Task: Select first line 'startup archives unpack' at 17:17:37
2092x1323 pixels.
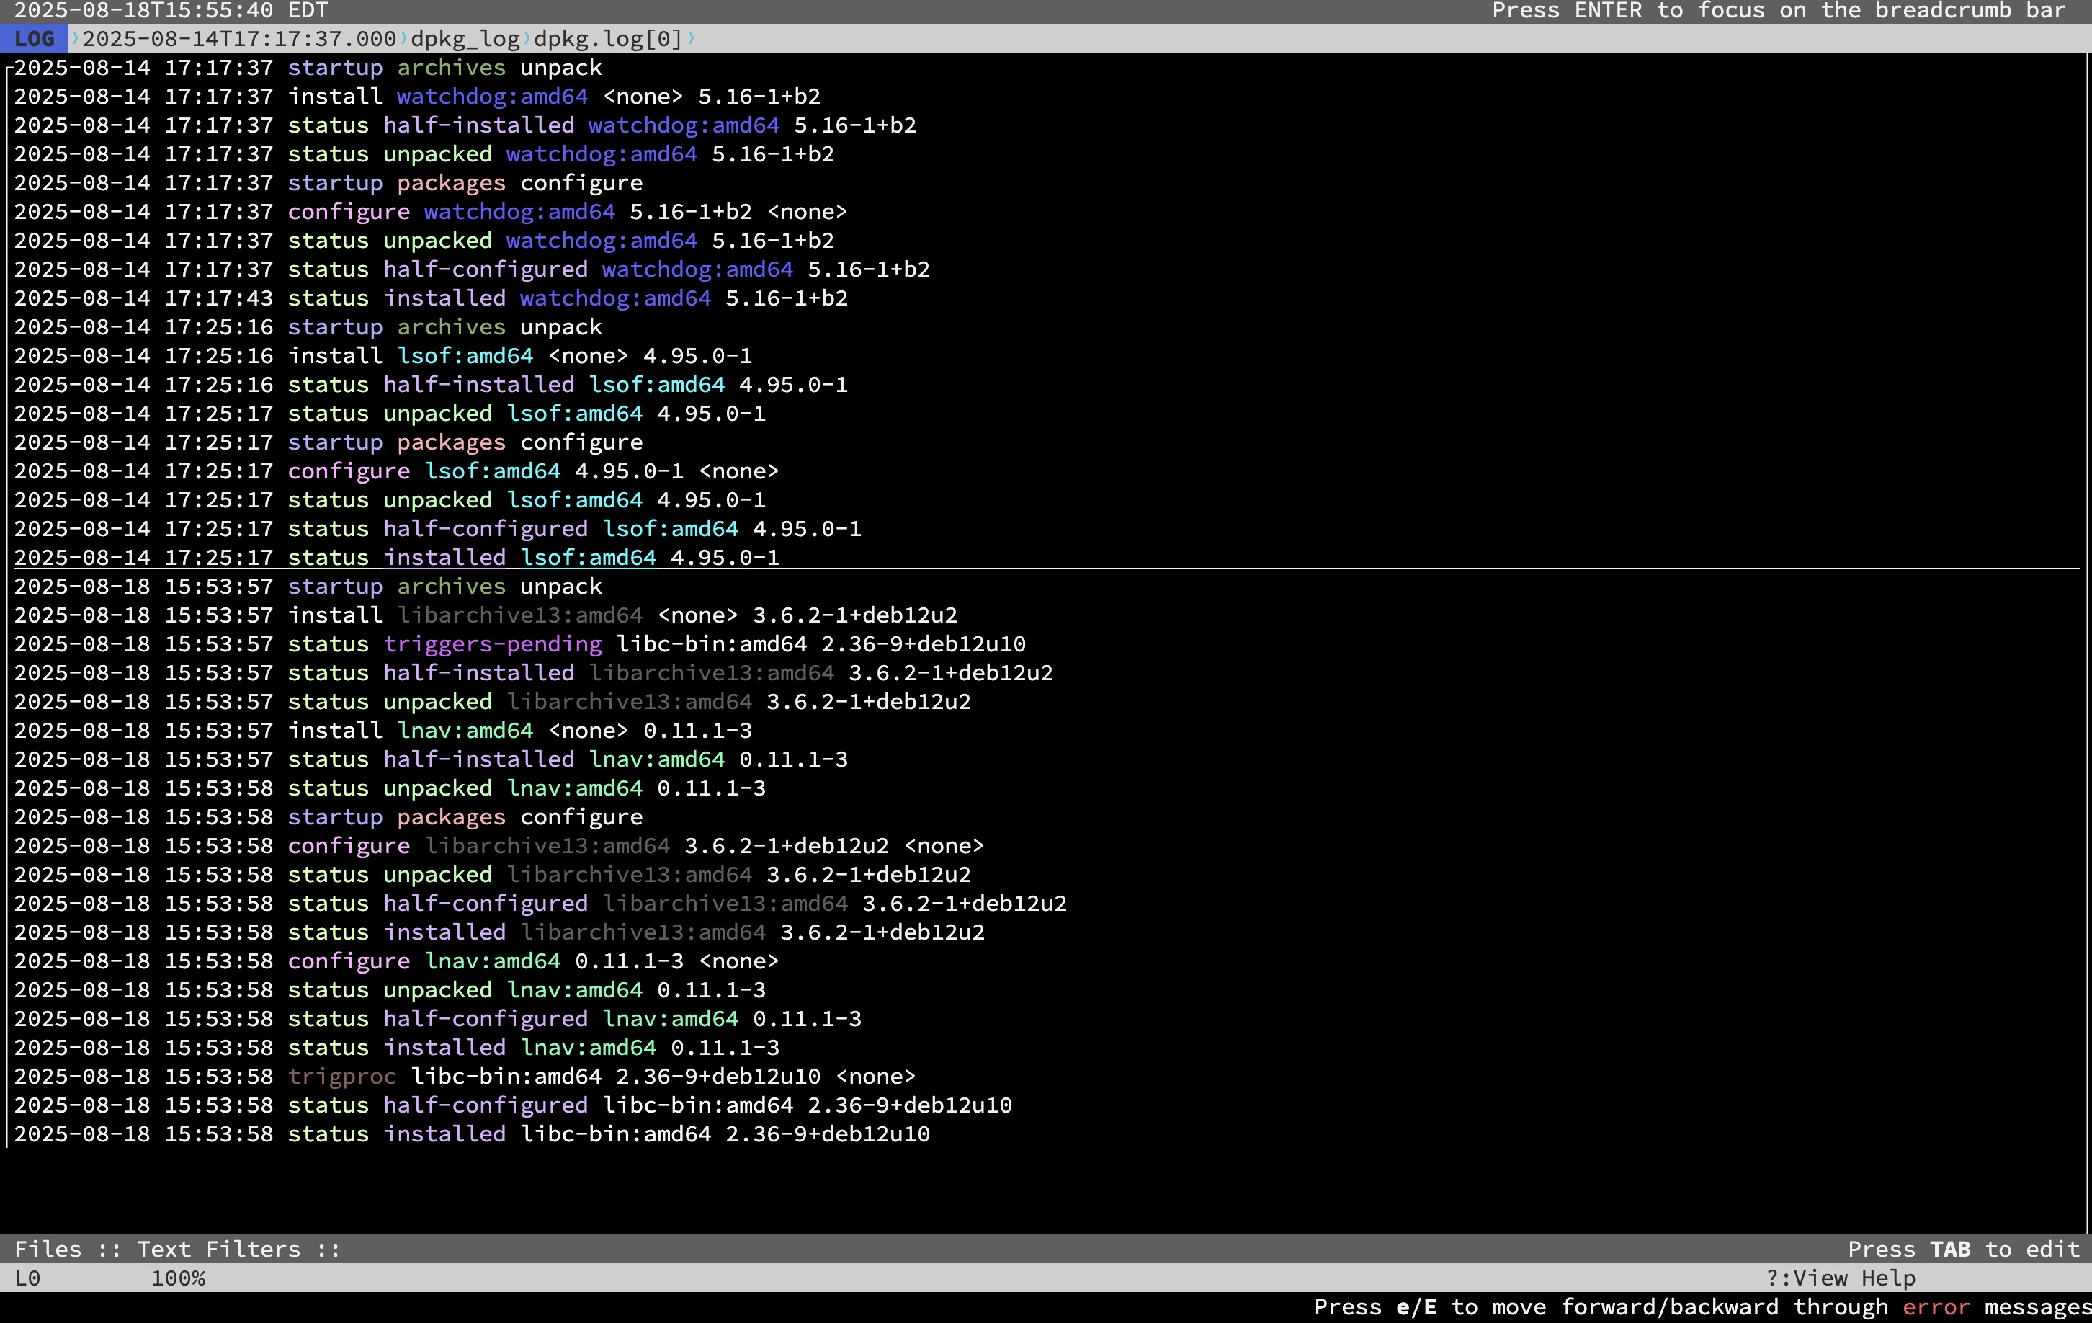Action: pyautogui.click(x=308, y=68)
